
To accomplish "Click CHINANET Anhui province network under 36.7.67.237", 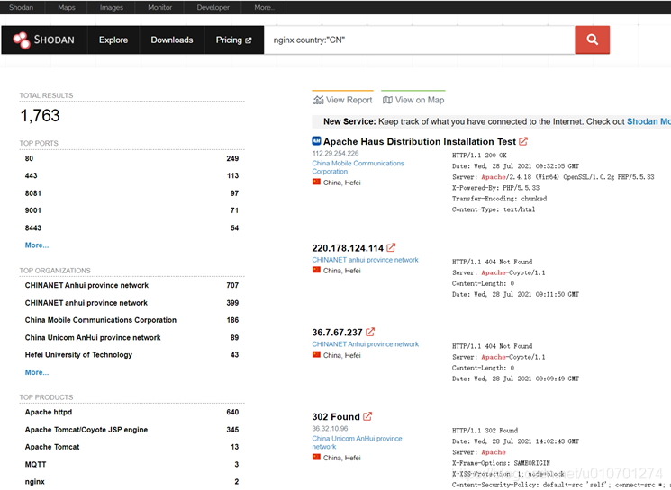I will [x=365, y=344].
